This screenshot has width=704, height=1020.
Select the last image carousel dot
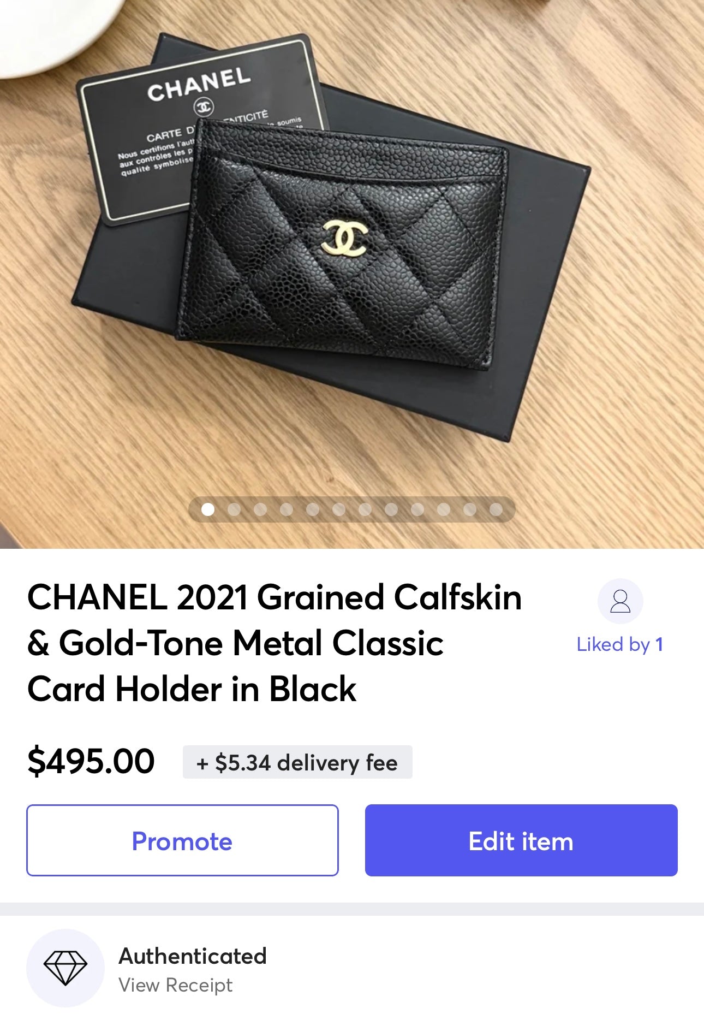496,509
